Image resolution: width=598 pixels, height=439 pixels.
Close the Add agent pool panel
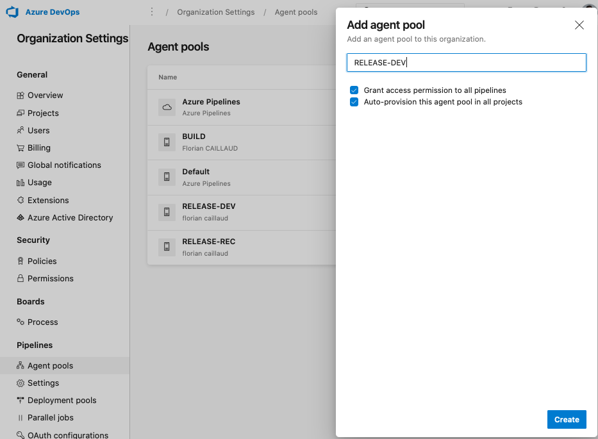pyautogui.click(x=579, y=25)
